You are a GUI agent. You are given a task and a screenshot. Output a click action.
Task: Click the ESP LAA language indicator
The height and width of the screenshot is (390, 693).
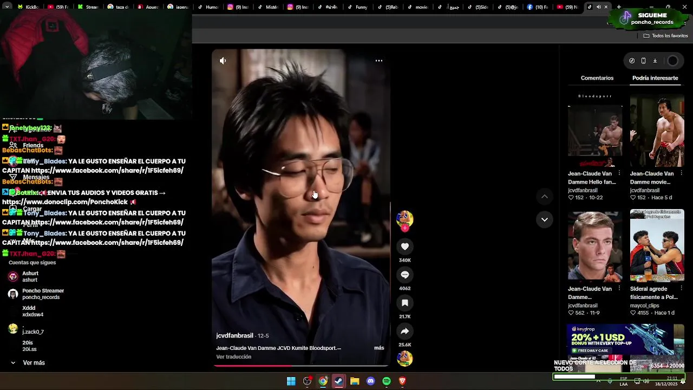tap(624, 381)
